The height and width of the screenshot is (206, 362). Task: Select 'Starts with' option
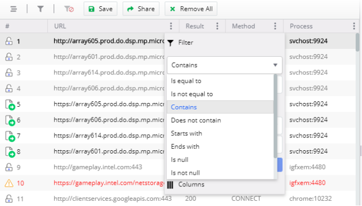point(220,134)
